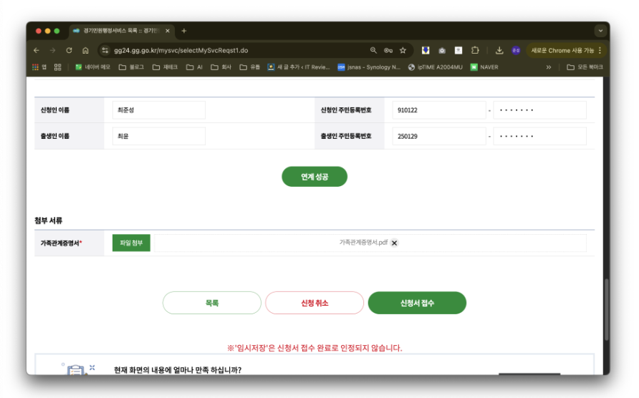Show hidden bookmarks with the overflow chevron
639x398 pixels.
[x=549, y=67]
